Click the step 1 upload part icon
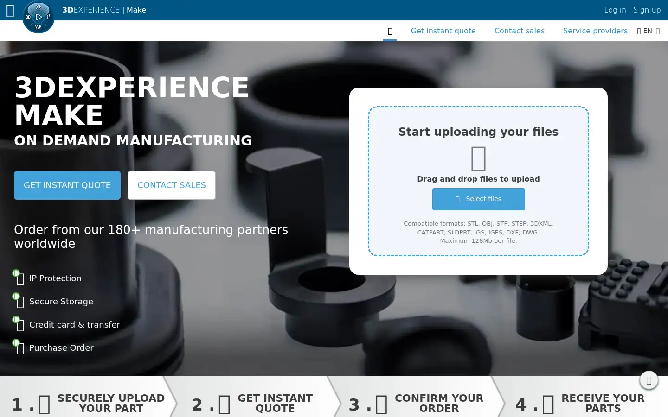668x417 pixels. 45,404
